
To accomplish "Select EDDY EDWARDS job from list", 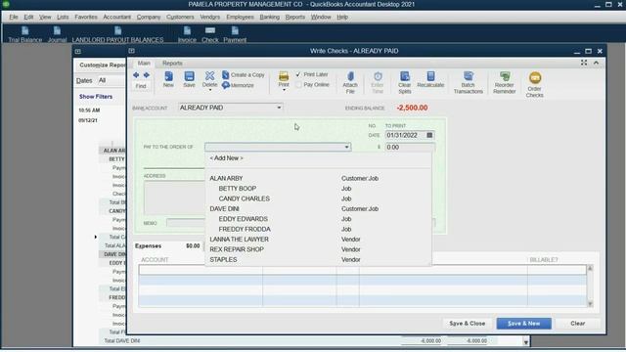I will tap(318, 219).
